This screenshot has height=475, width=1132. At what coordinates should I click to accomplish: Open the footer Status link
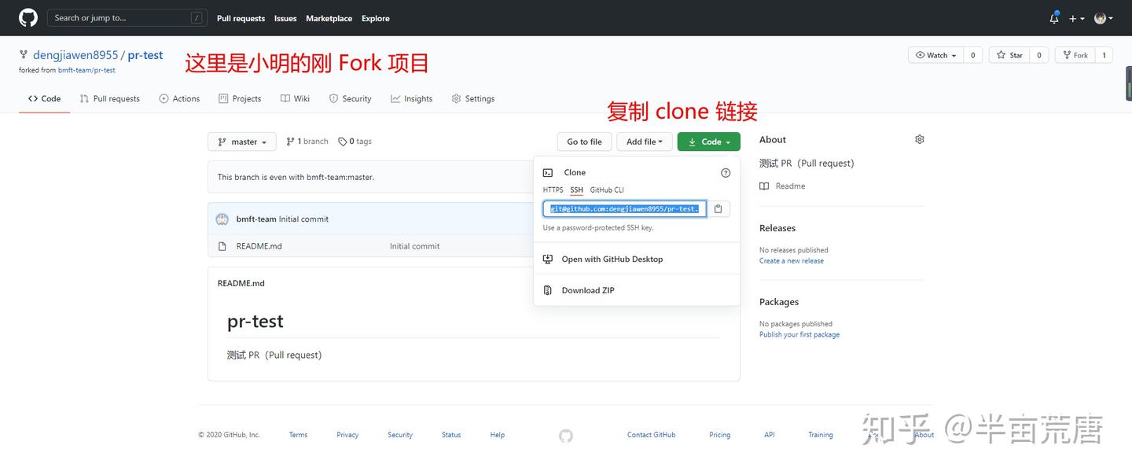click(451, 435)
